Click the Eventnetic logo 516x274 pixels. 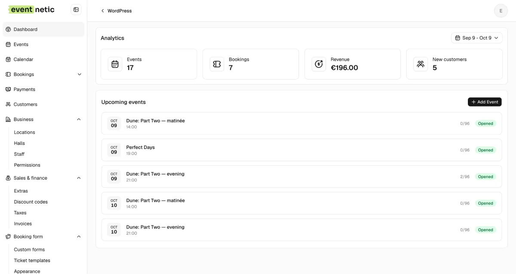(x=31, y=9)
